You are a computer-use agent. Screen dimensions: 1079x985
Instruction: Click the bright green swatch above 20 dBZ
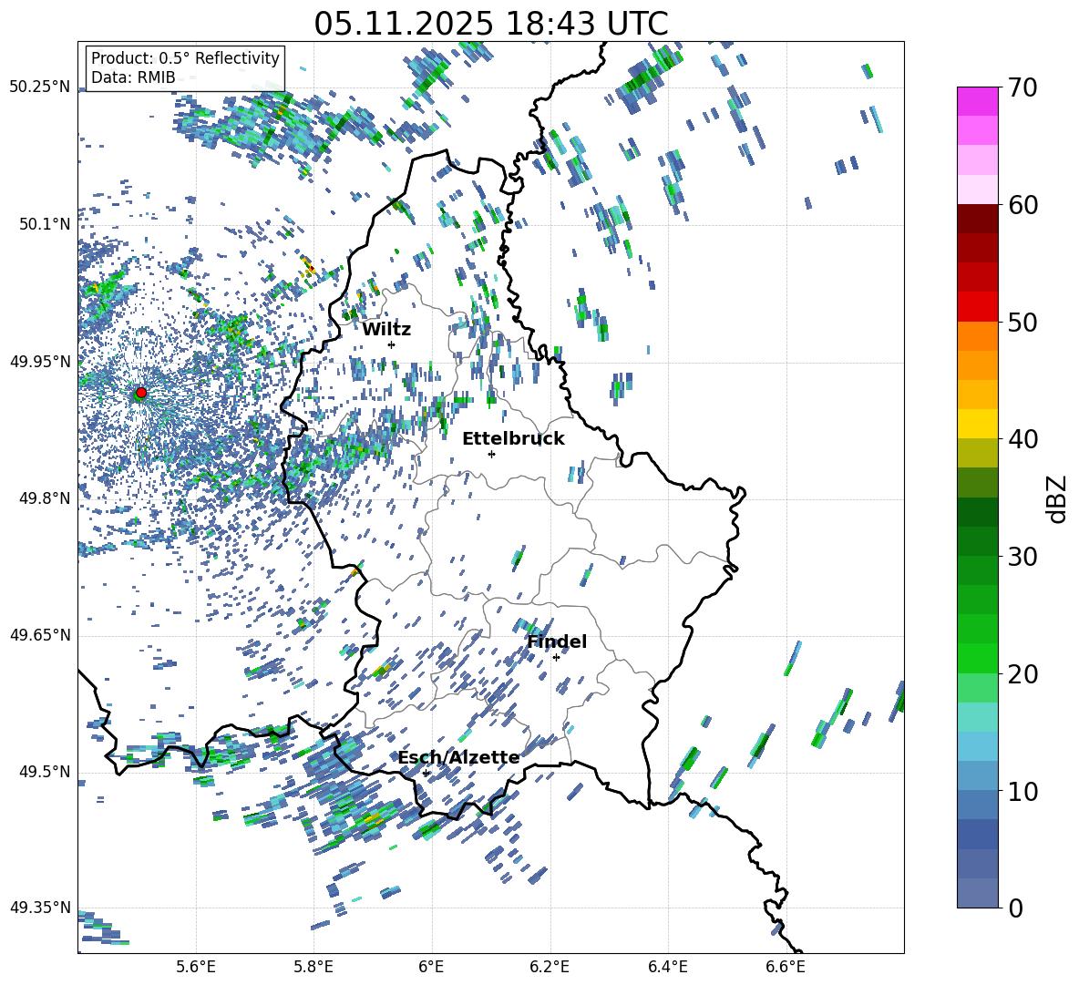pyautogui.click(x=977, y=658)
